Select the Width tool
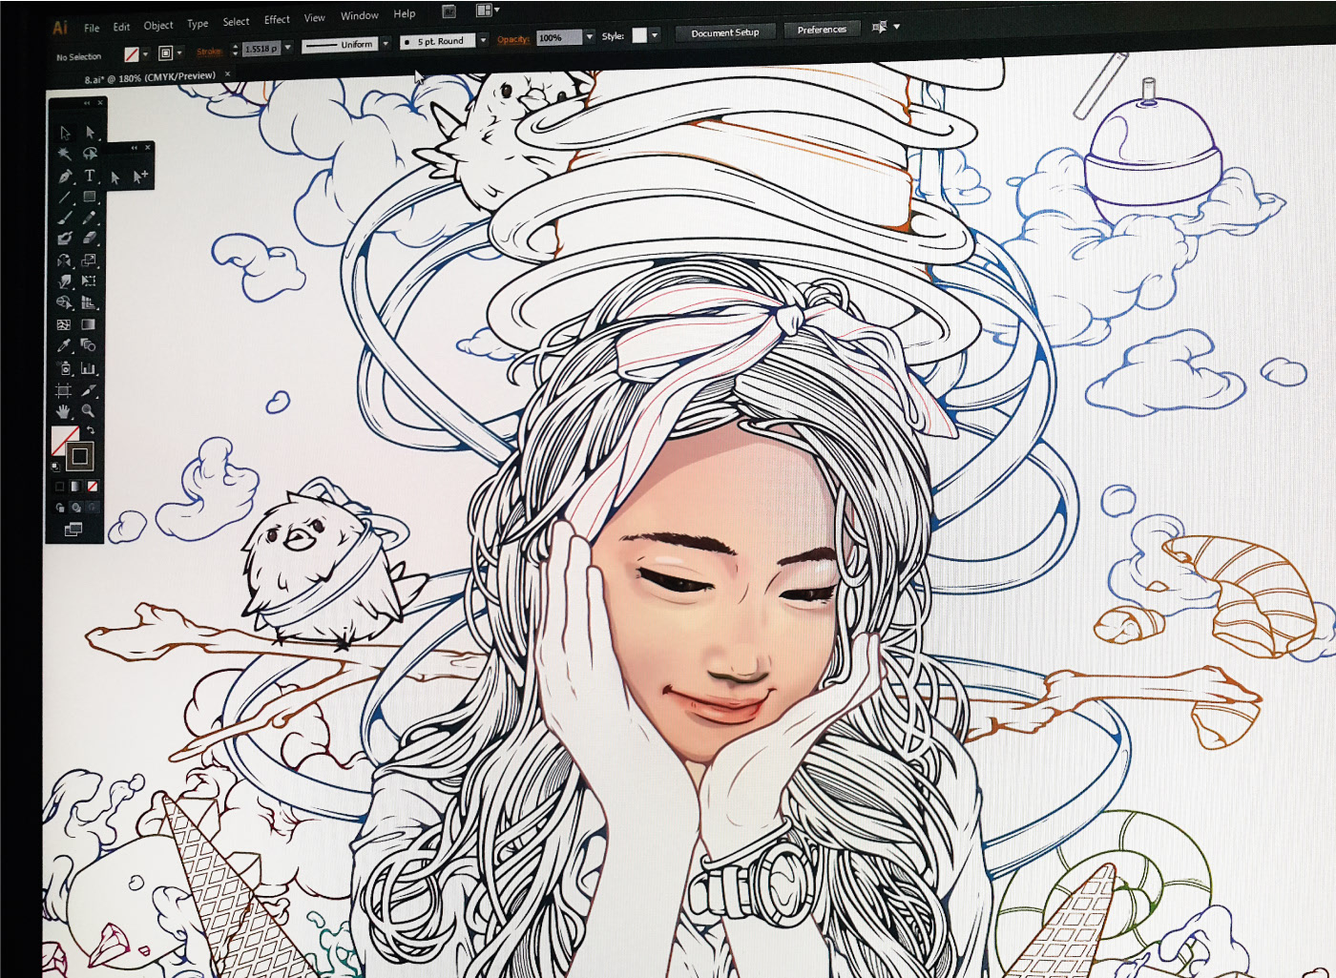This screenshot has width=1336, height=978. pos(65,281)
